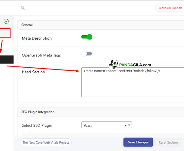
Task: Select the red-outlined sidebar menu item
Action: [x=5, y=33]
